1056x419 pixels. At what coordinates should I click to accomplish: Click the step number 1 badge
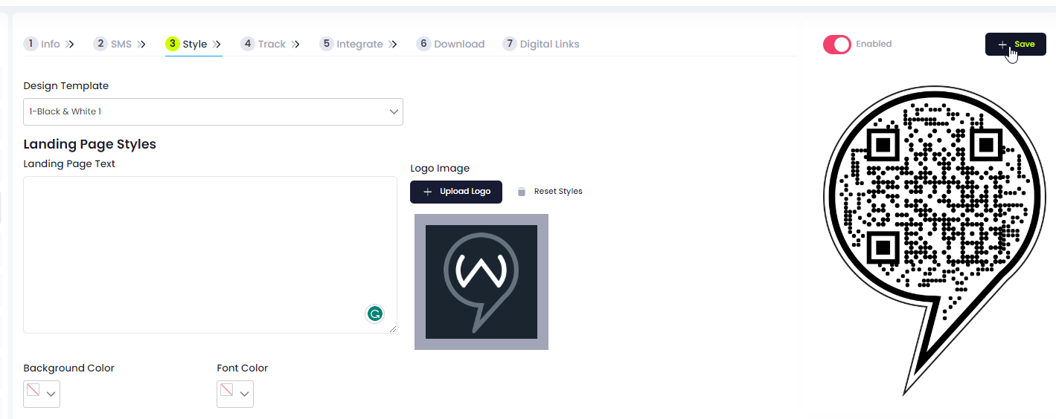click(31, 44)
